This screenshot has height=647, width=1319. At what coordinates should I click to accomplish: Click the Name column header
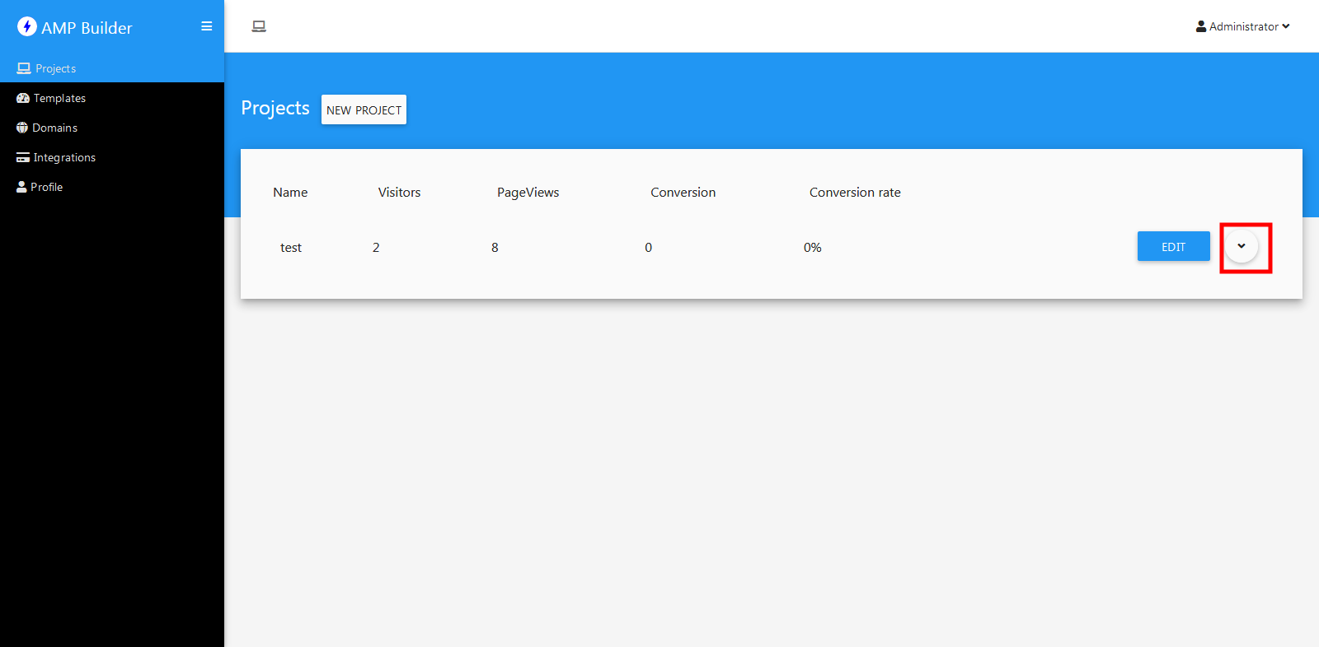290,192
